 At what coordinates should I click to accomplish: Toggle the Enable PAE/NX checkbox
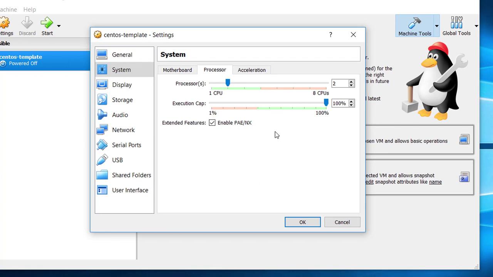[212, 123]
